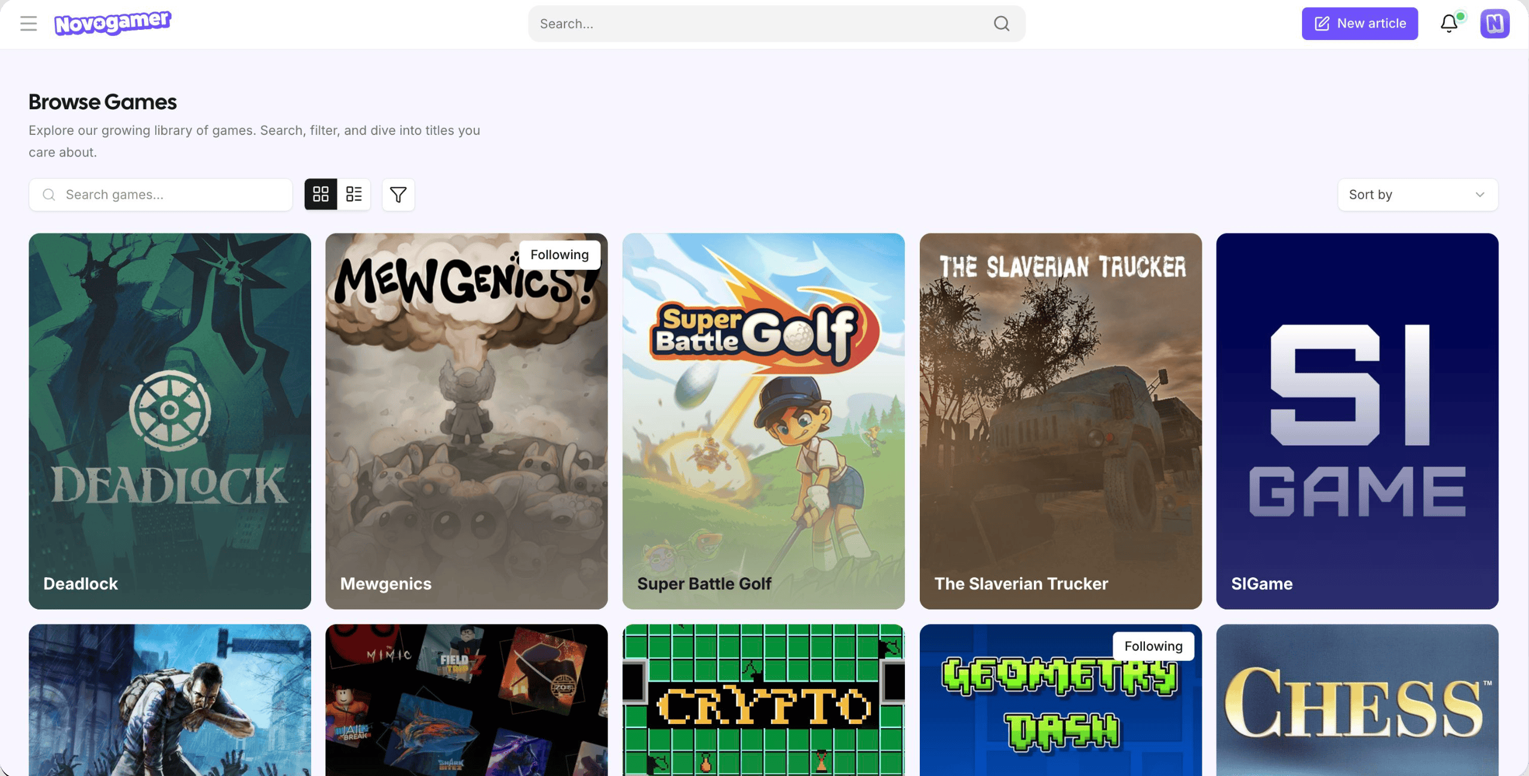Open notifications via the bell icon
1529x776 pixels.
click(x=1448, y=23)
